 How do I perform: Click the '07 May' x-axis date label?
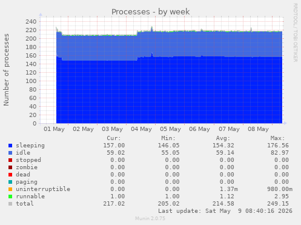(x=229, y=129)
